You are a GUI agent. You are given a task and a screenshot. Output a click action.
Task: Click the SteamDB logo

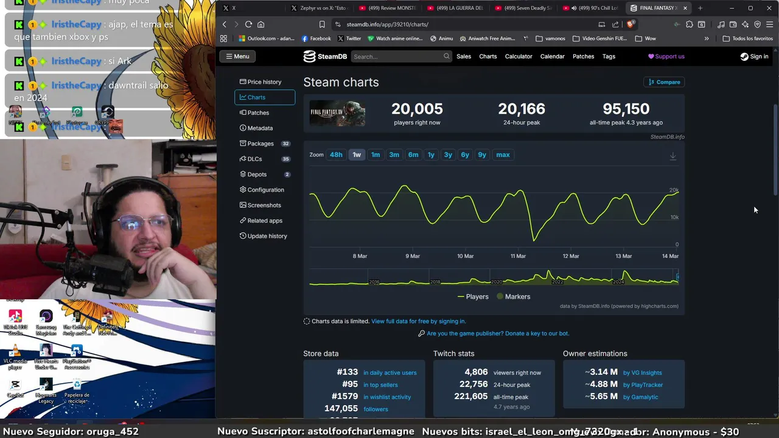325,57
